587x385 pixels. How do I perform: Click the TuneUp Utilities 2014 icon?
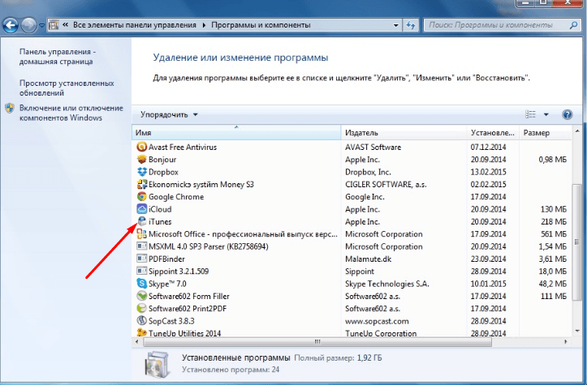coord(141,332)
